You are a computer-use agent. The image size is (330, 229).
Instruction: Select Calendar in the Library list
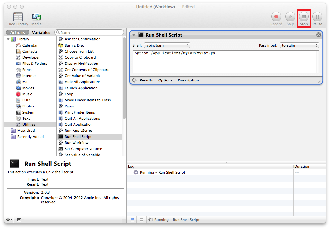tap(30, 45)
